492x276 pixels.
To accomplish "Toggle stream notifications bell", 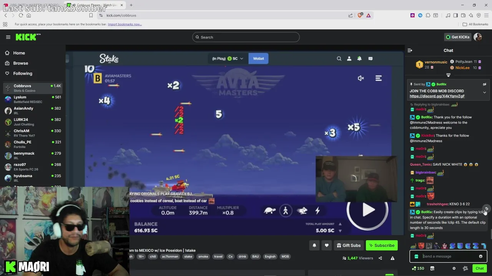I will coord(314,245).
